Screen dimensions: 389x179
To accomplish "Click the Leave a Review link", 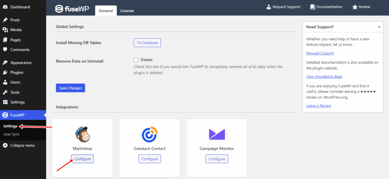I will [x=319, y=106].
